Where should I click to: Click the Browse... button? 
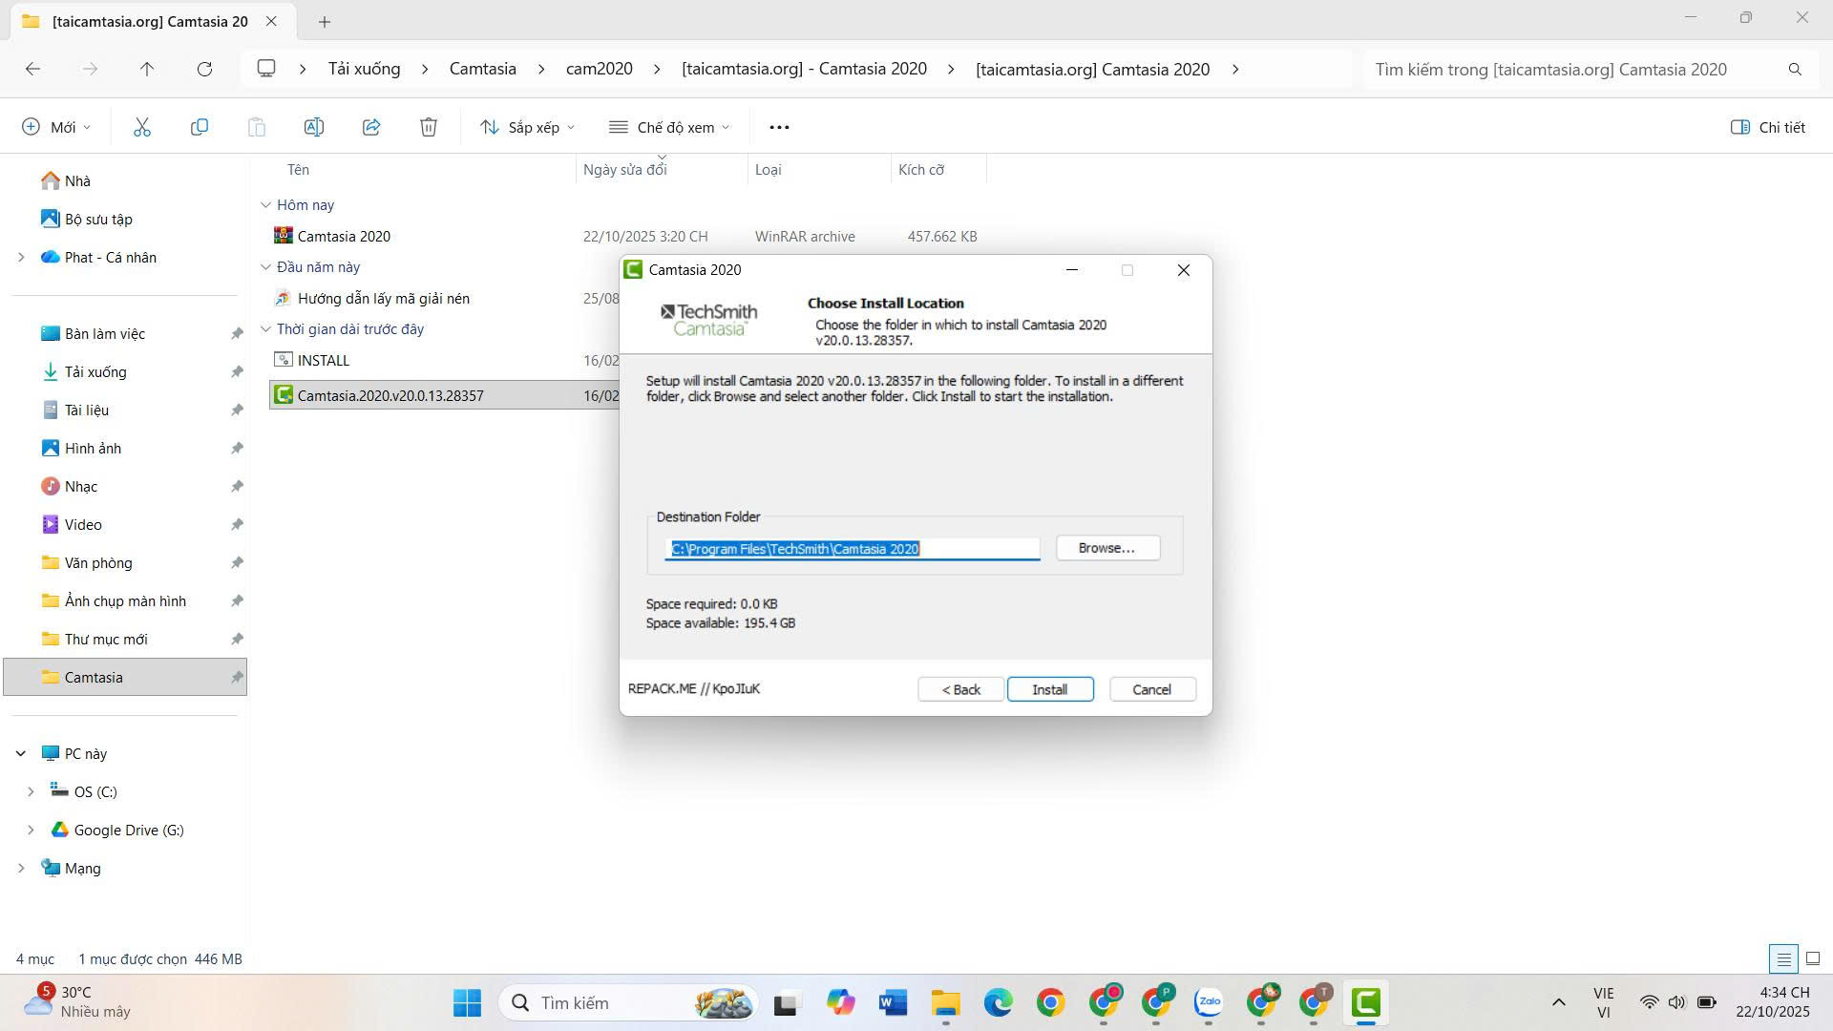1107,548
